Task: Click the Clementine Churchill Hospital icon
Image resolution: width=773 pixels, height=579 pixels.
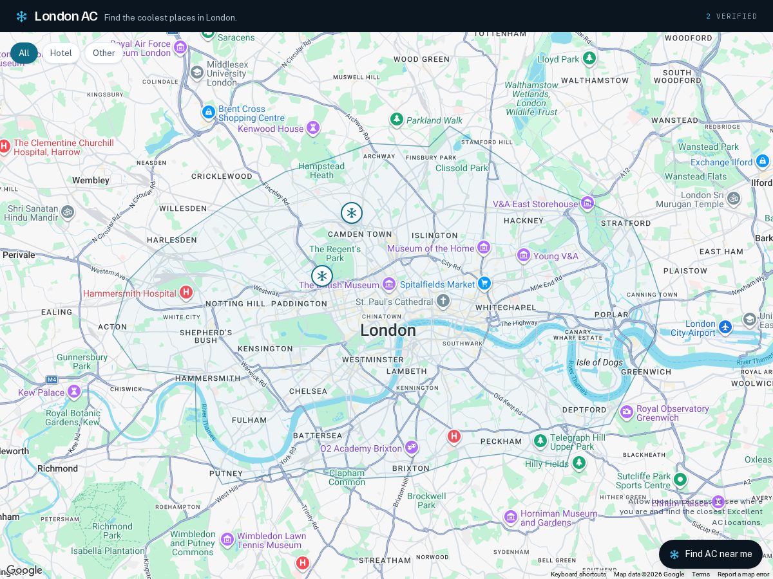Action: point(4,147)
